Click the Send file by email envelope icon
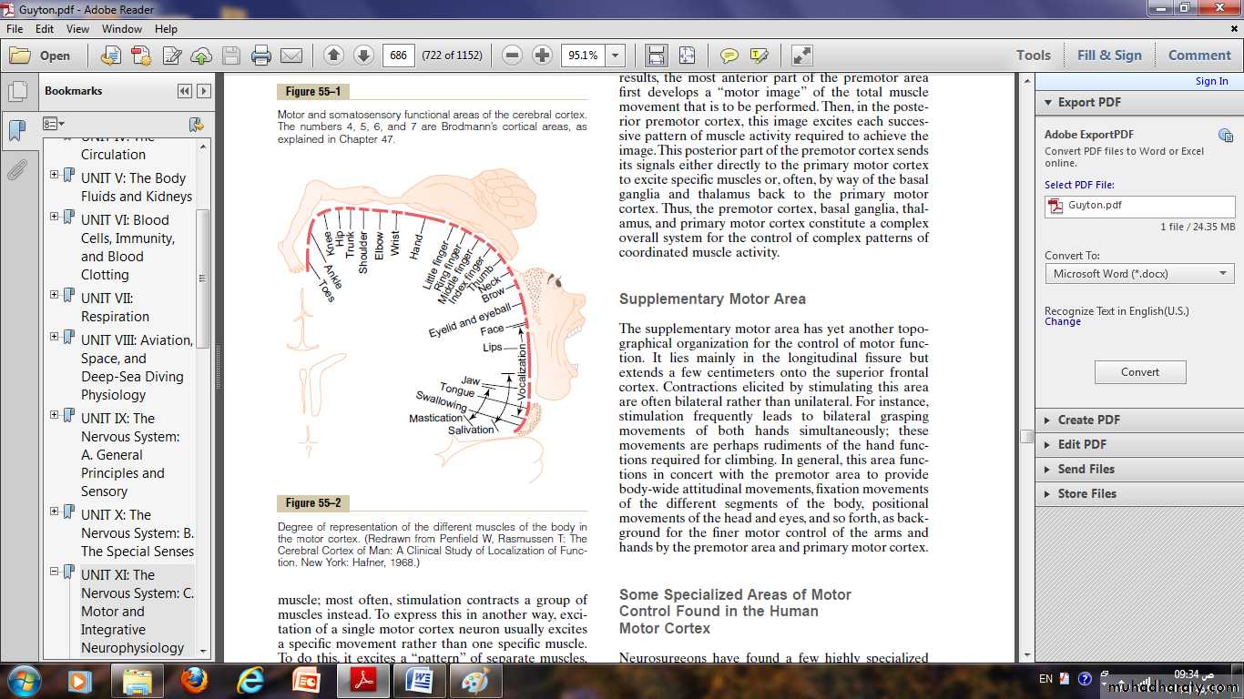 (x=291, y=56)
